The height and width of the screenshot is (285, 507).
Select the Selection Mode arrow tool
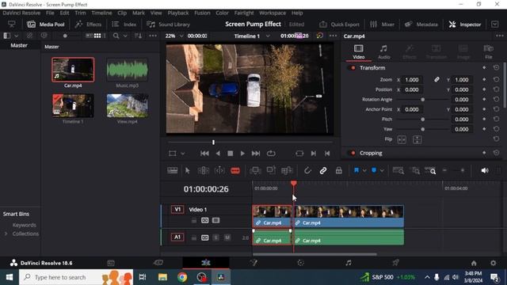(187, 171)
